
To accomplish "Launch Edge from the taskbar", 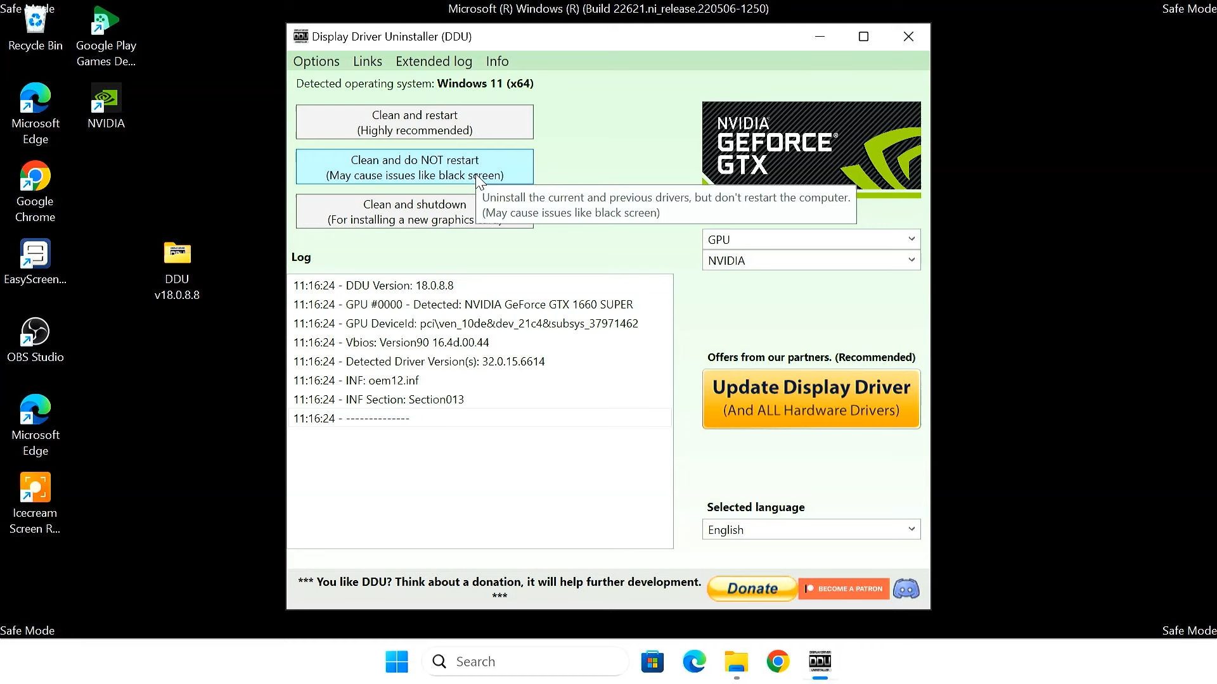I will (x=694, y=662).
